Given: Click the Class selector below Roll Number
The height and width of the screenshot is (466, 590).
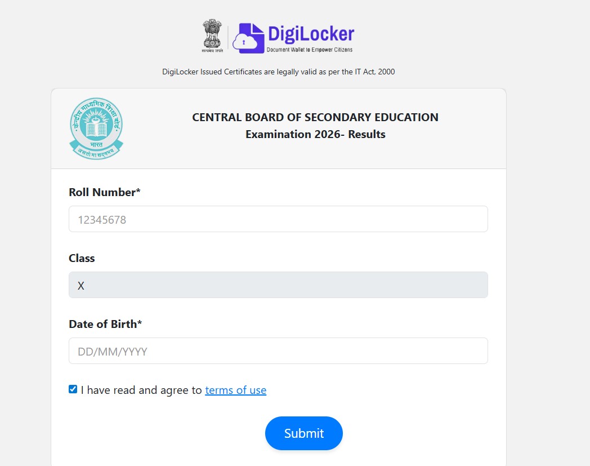Looking at the screenshot, I should (278, 285).
